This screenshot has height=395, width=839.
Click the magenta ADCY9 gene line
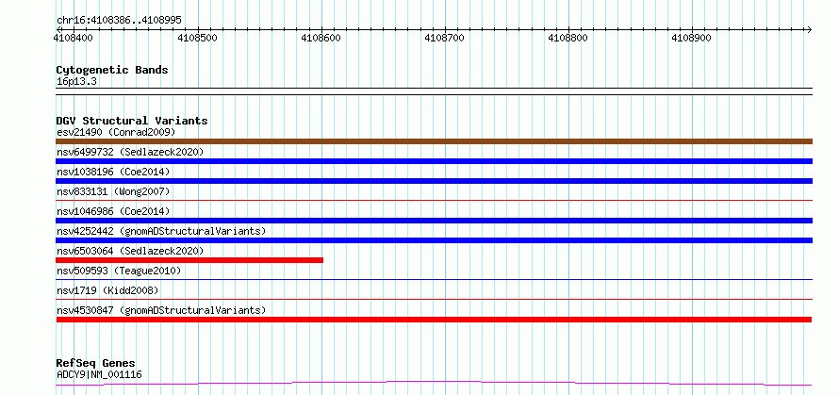click(434, 383)
